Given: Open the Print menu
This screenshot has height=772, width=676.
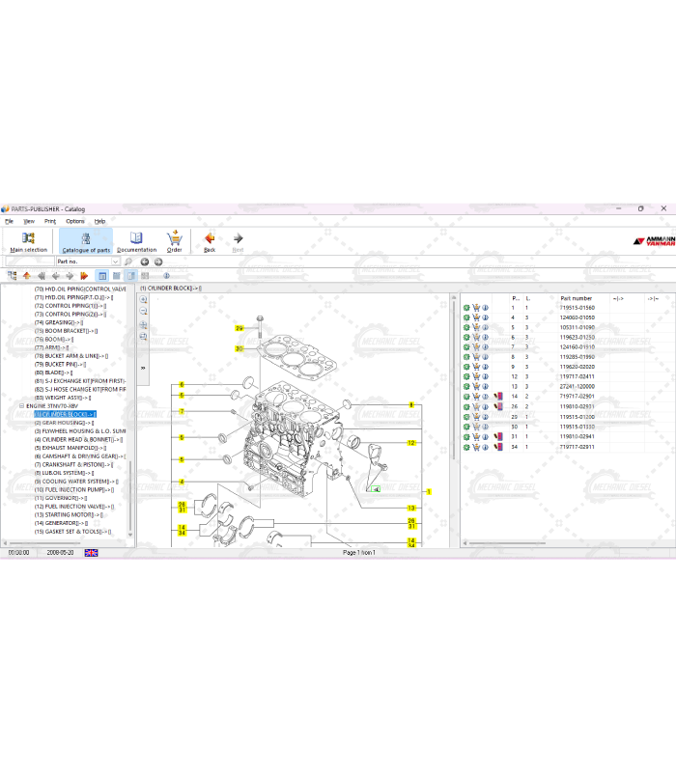Looking at the screenshot, I should pyautogui.click(x=50, y=221).
